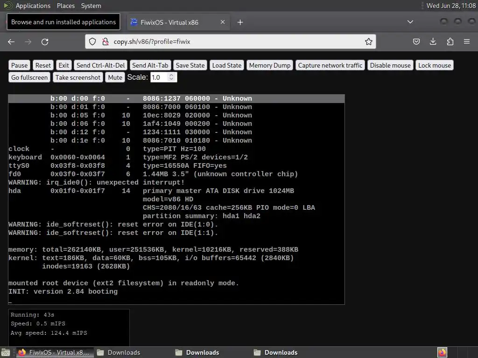Viewport: 478px width, 358px height.
Task: Click the Go fullscreen button
Action: 29,77
